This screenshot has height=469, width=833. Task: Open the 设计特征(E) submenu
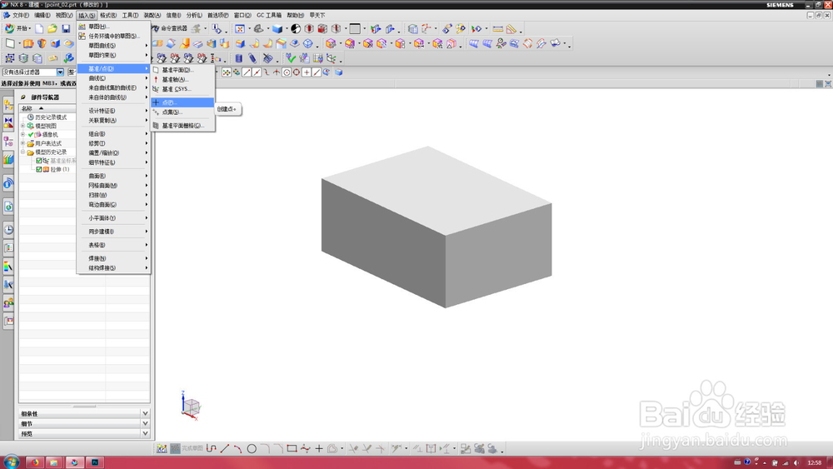[113, 111]
